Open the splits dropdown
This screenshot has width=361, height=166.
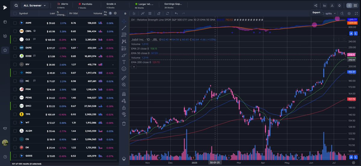pyautogui.click(x=330, y=14)
